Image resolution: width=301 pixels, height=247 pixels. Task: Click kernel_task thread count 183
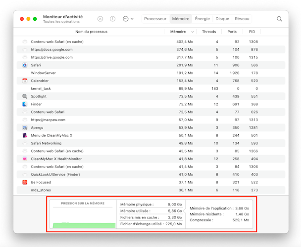pyautogui.click(x=215, y=88)
